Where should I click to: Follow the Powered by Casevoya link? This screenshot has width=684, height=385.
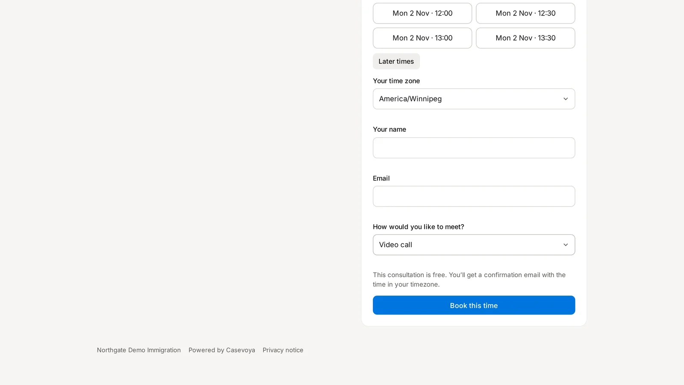222,350
